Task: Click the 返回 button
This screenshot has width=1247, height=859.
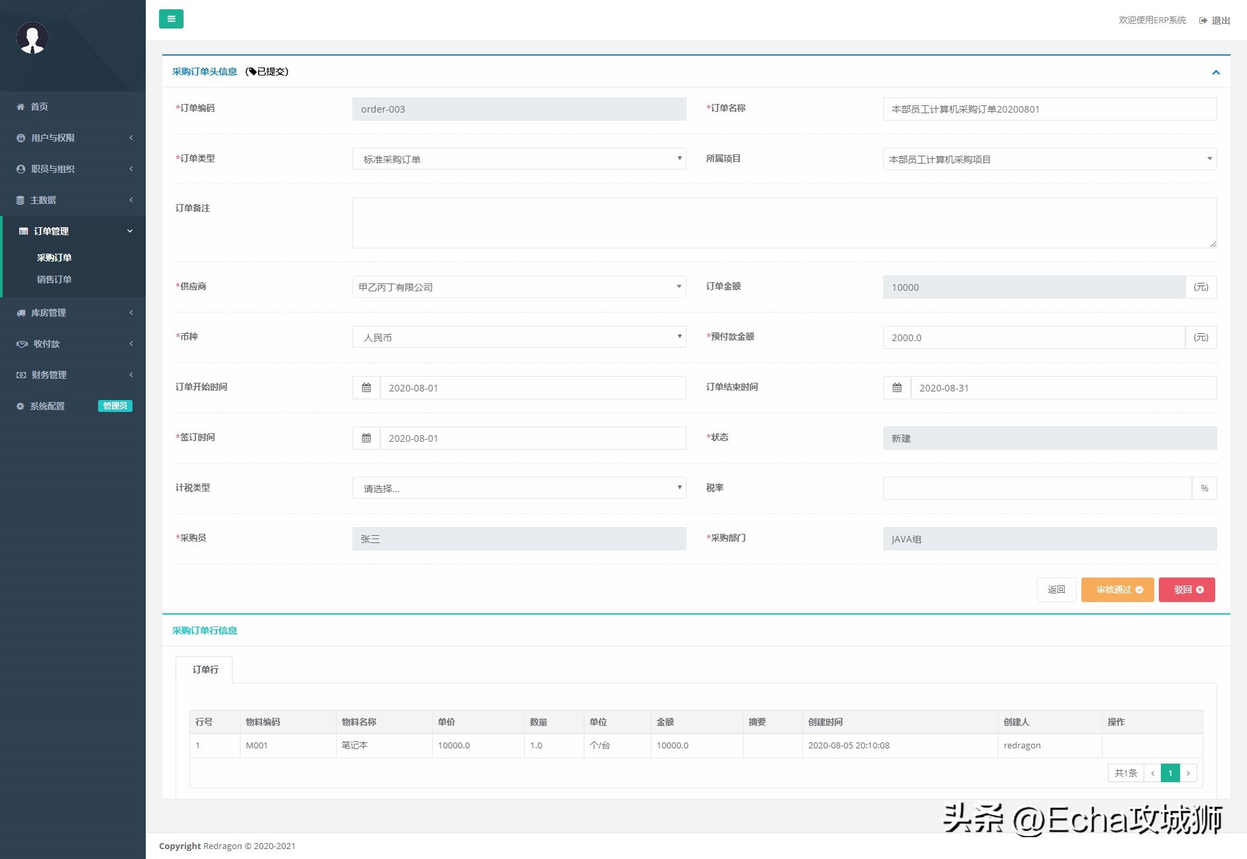Action: coord(1057,589)
